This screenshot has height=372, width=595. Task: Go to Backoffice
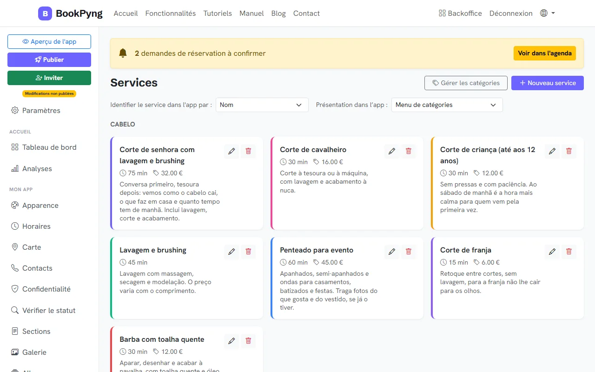pyautogui.click(x=460, y=13)
